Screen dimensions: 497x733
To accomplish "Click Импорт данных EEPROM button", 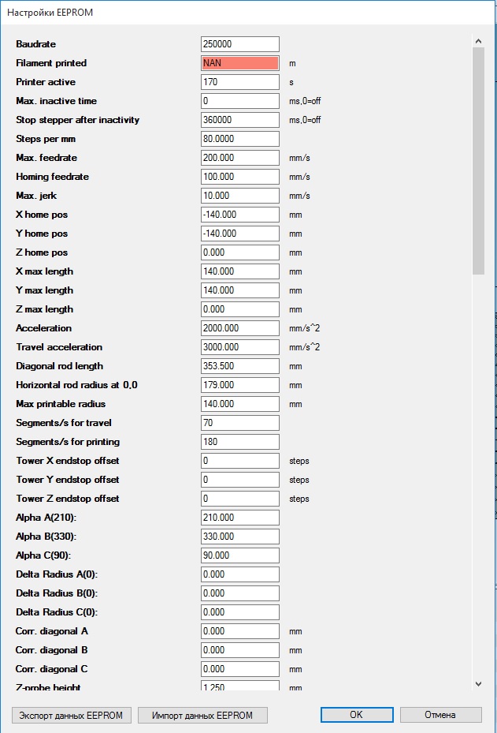I will [x=202, y=715].
